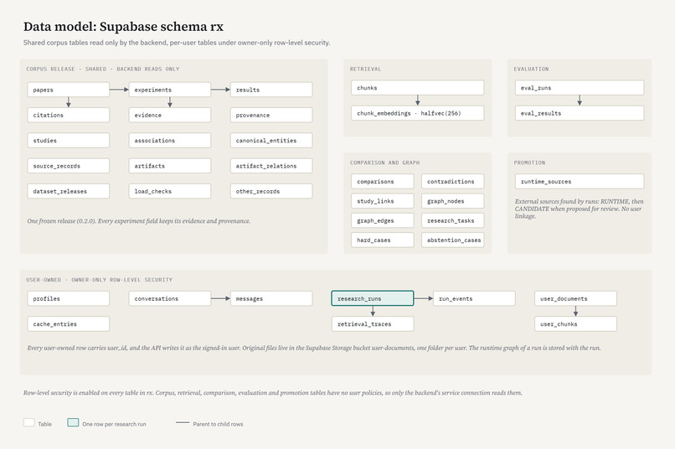Select the associations table

tap(170, 141)
